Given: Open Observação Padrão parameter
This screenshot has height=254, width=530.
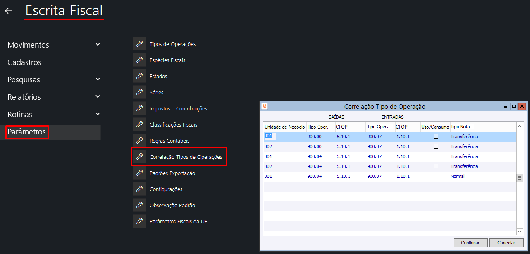Looking at the screenshot, I should 172,205.
